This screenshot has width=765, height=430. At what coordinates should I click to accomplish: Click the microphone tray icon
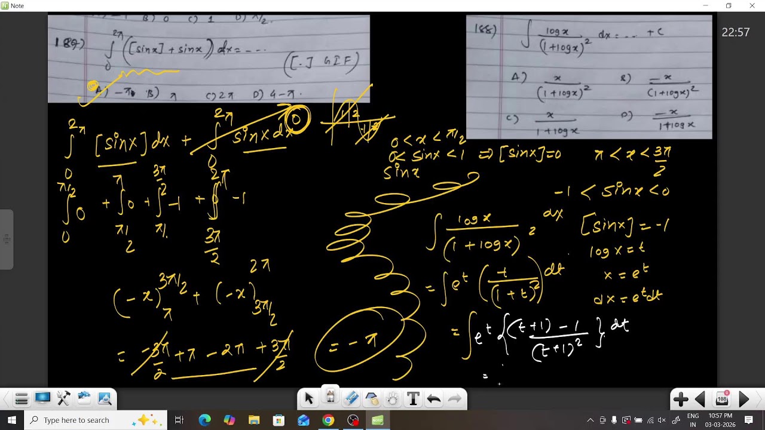614,420
